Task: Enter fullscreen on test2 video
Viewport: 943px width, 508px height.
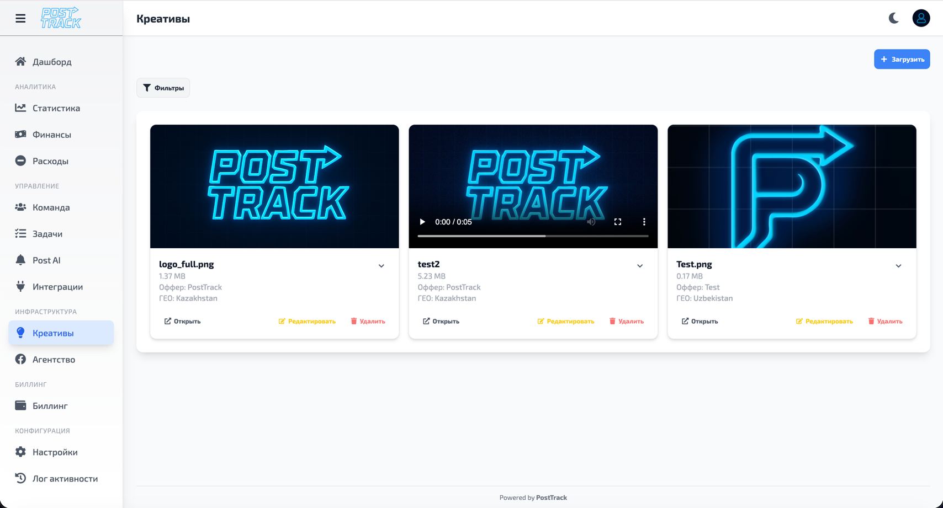Action: click(617, 222)
